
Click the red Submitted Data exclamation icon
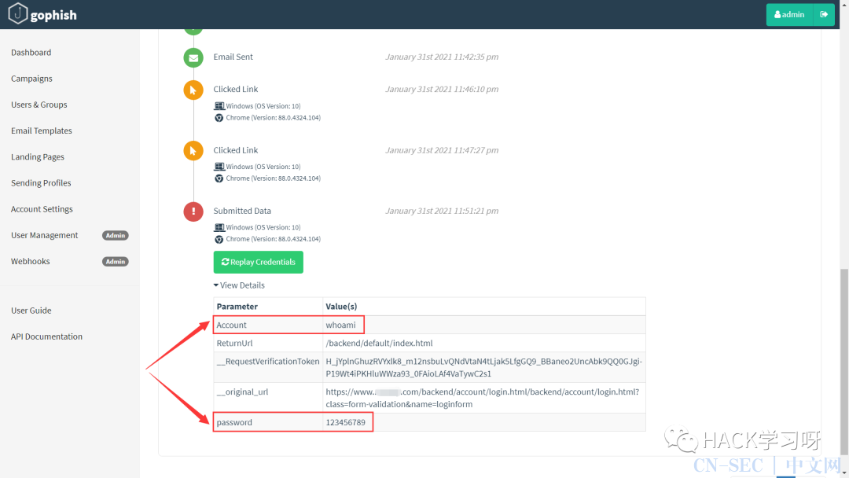193,211
